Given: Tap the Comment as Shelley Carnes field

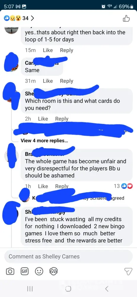Looking at the screenshot, I should click(x=68, y=257).
